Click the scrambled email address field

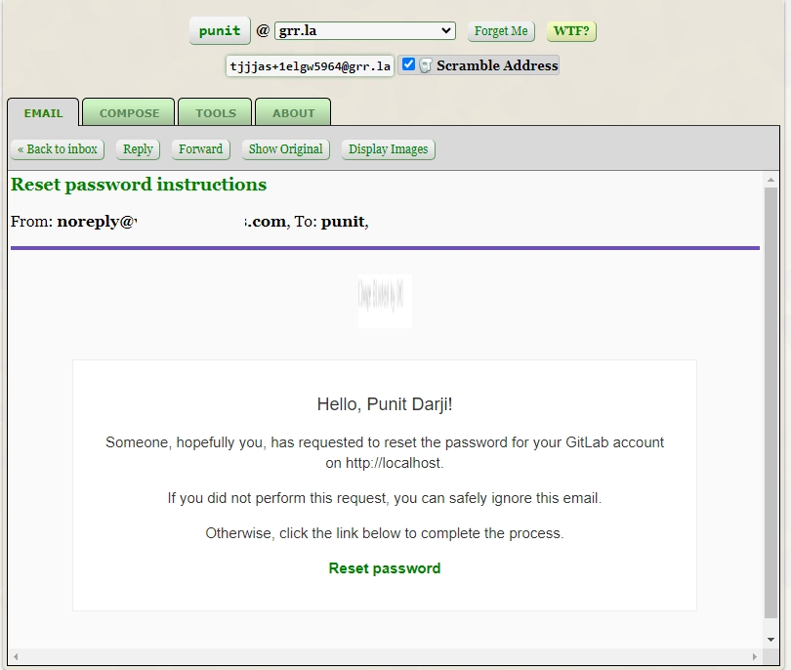[311, 66]
